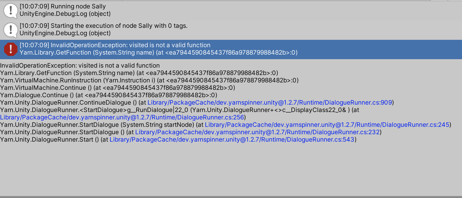Viewport: 462px width, 198px height.
Task: Click the timestamp on the exception log entry
Action: click(34, 45)
